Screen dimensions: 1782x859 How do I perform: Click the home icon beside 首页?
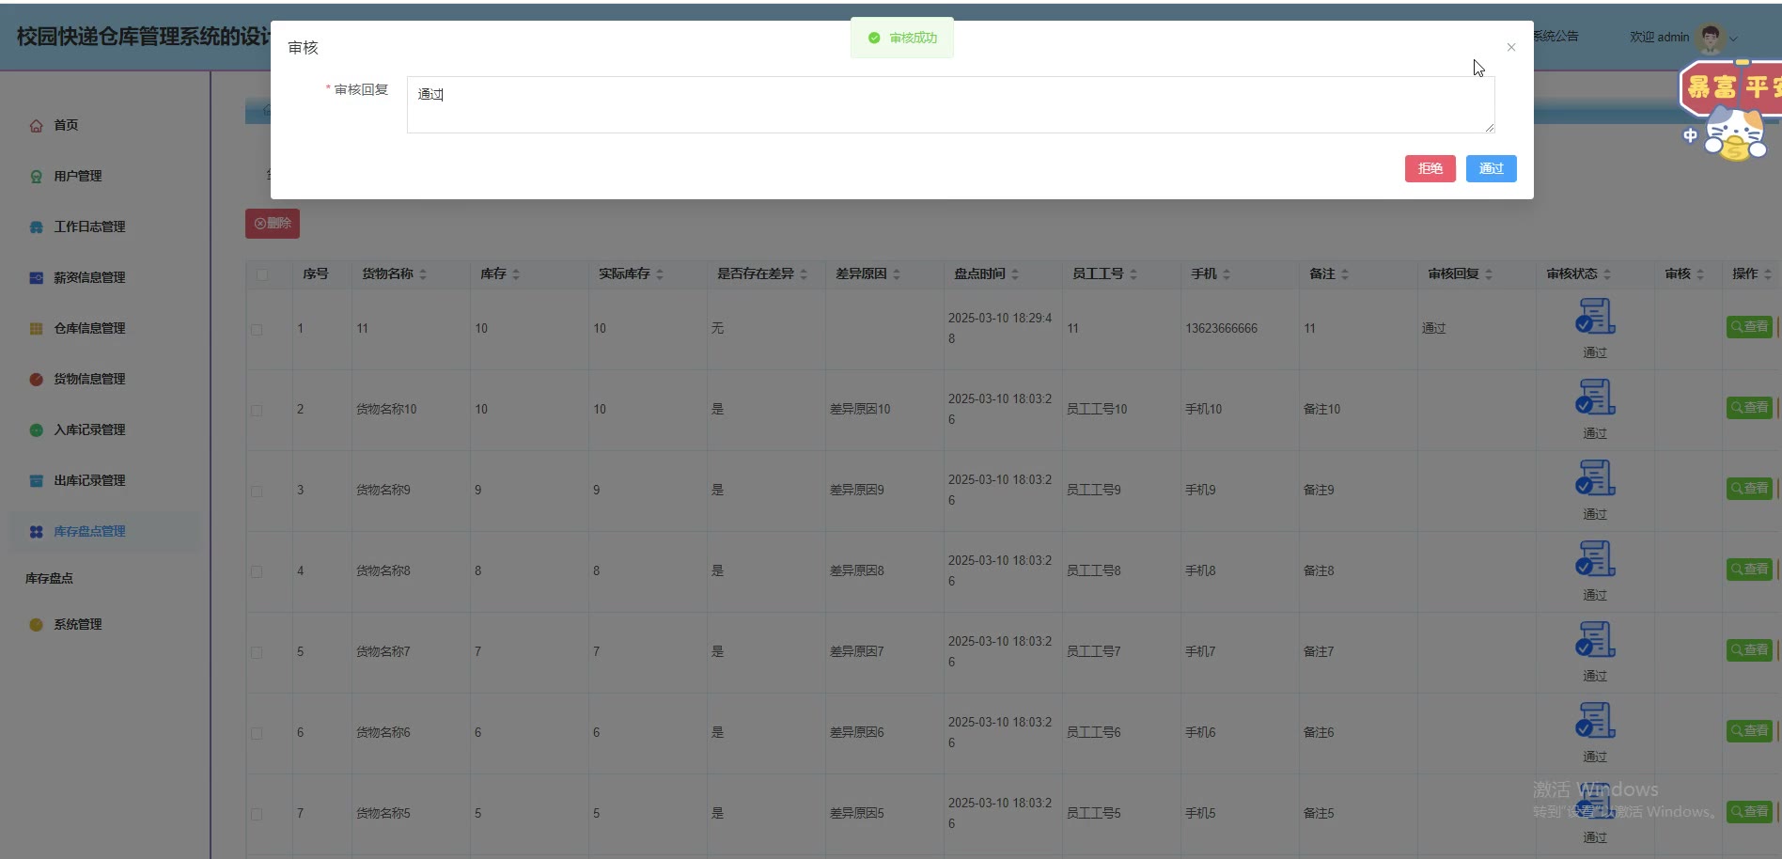[x=36, y=126]
